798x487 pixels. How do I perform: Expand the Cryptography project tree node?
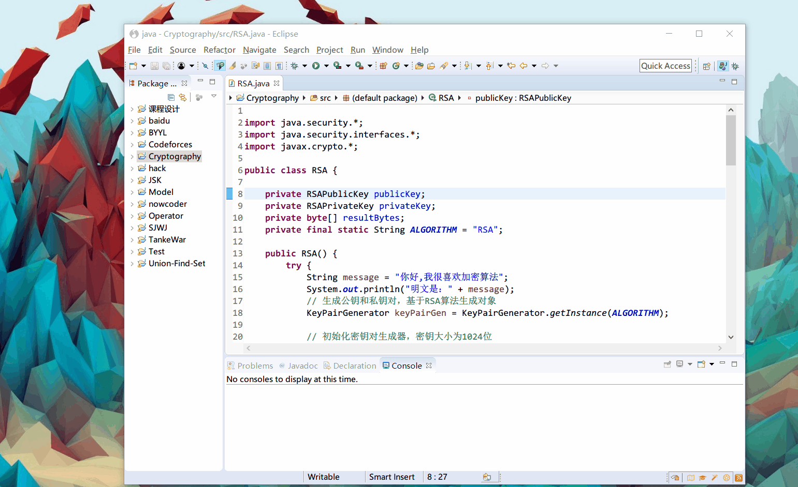[x=132, y=157]
